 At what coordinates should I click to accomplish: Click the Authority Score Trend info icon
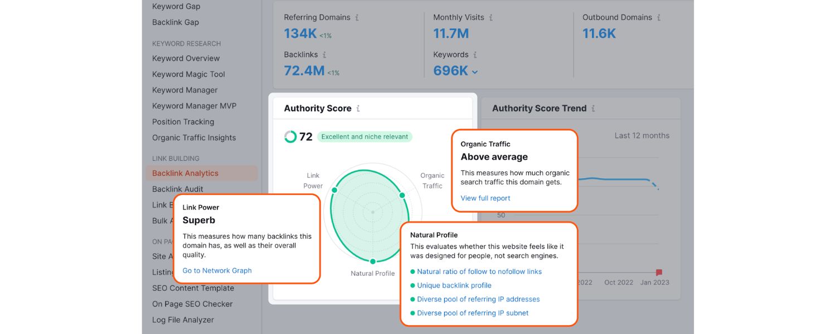click(594, 108)
